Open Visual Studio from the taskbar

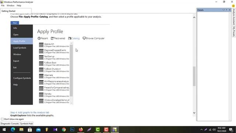pyautogui.click(x=55, y=130)
